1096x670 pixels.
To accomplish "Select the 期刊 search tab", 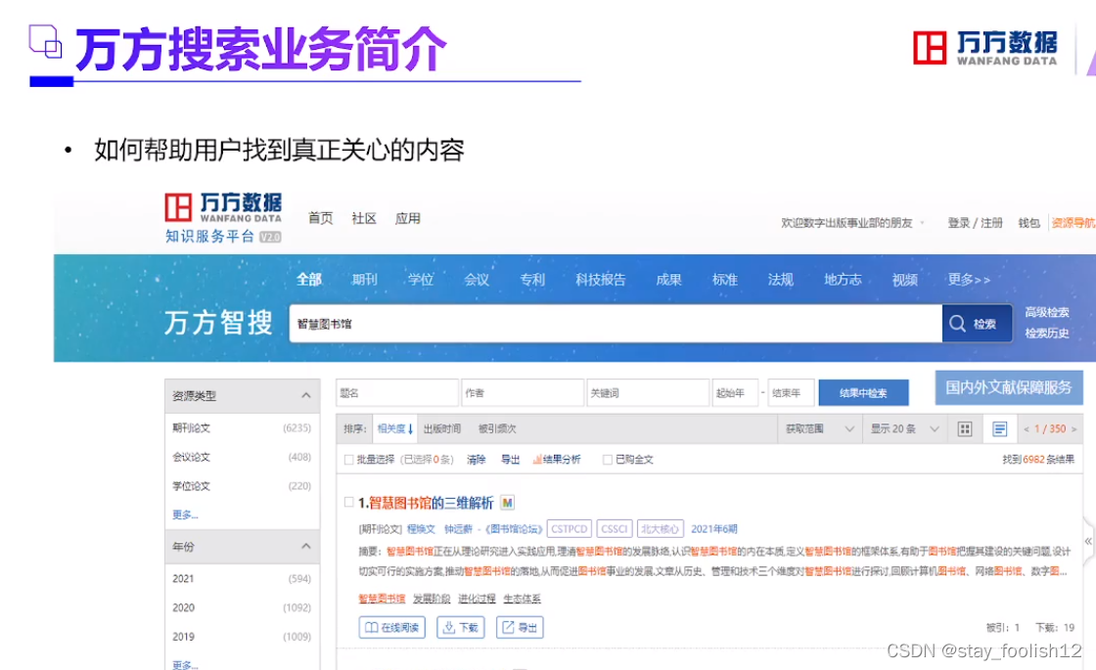I will coord(364,280).
